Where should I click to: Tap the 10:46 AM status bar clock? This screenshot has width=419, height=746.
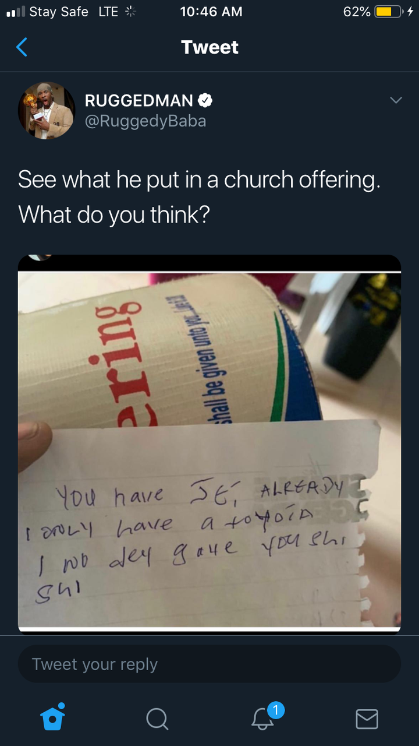[x=211, y=12]
